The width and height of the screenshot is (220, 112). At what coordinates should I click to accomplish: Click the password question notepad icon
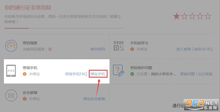pos(118,71)
